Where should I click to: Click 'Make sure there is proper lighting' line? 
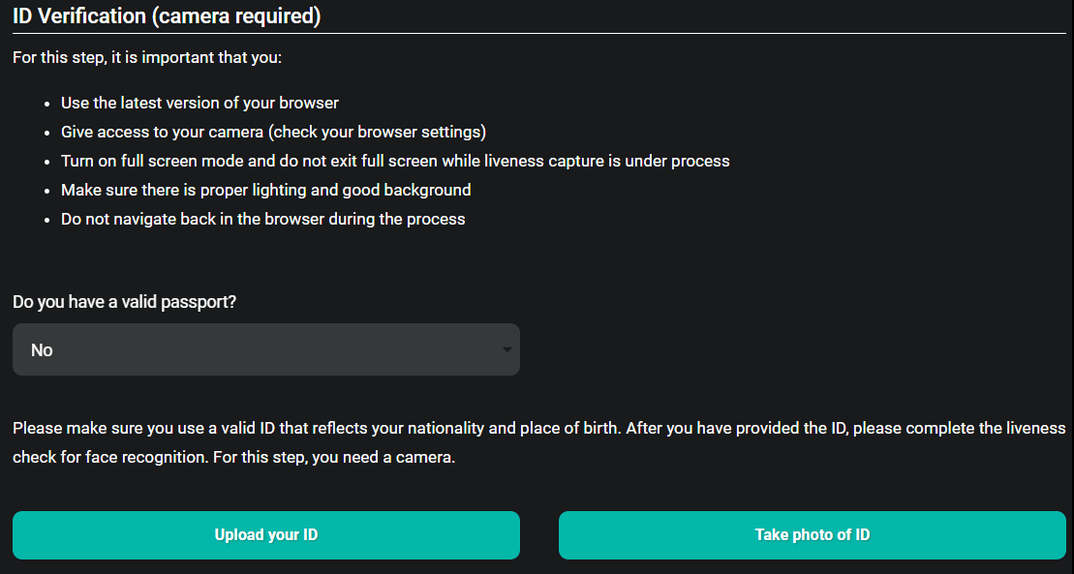[x=265, y=190]
